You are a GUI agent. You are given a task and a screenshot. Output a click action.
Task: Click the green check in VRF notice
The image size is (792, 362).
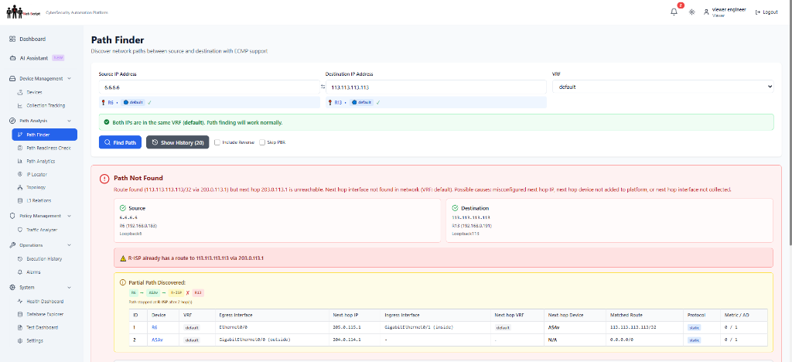point(106,122)
